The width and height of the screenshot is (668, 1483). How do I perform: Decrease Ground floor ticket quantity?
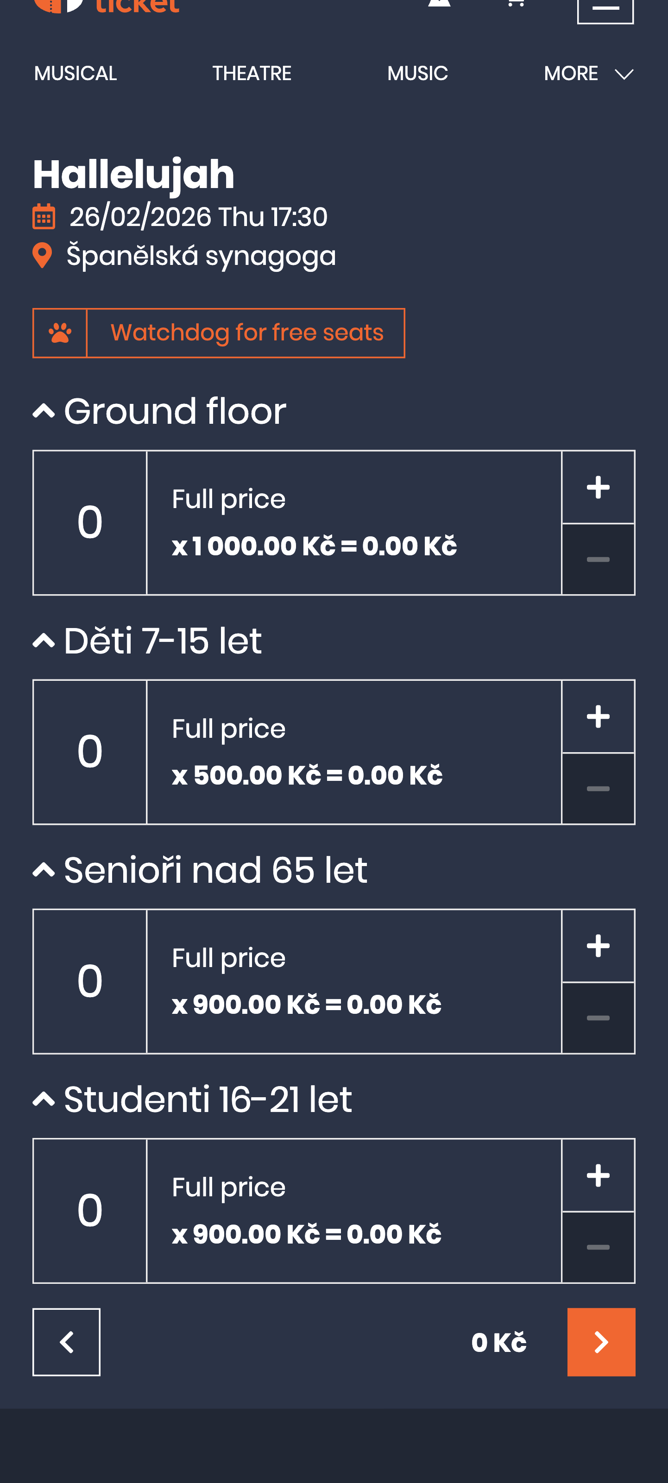(598, 559)
